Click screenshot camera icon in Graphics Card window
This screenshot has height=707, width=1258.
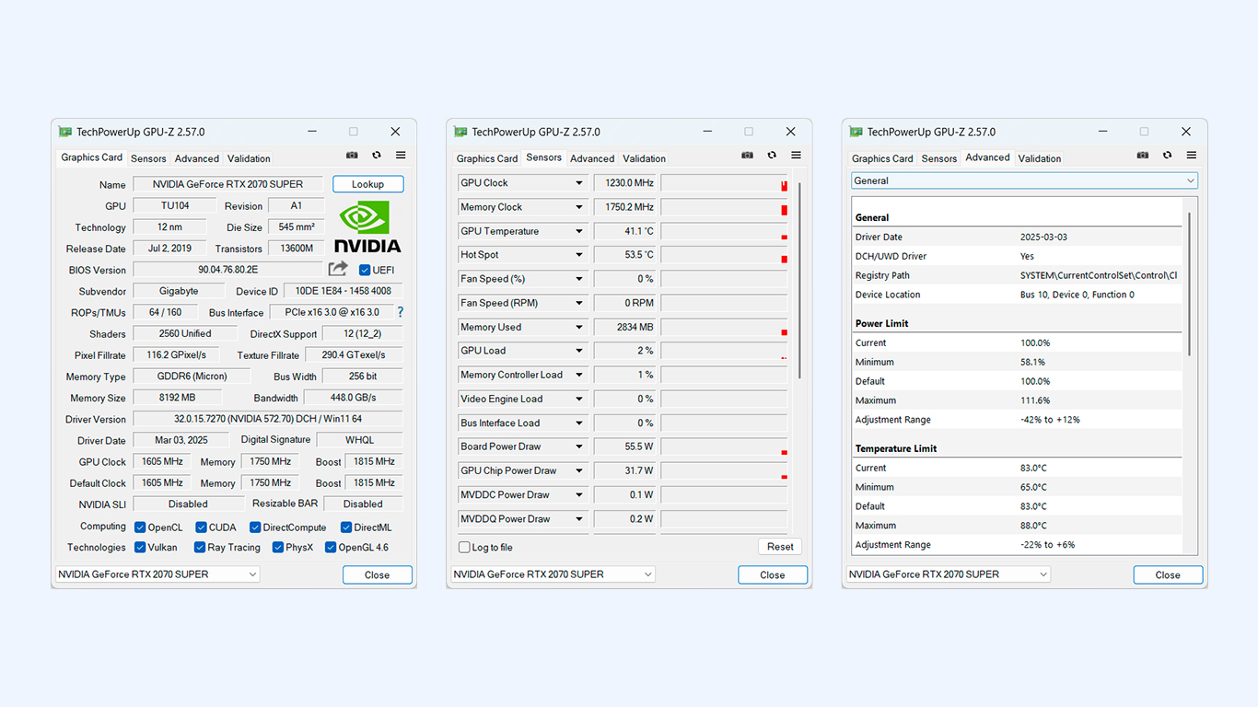click(x=352, y=156)
